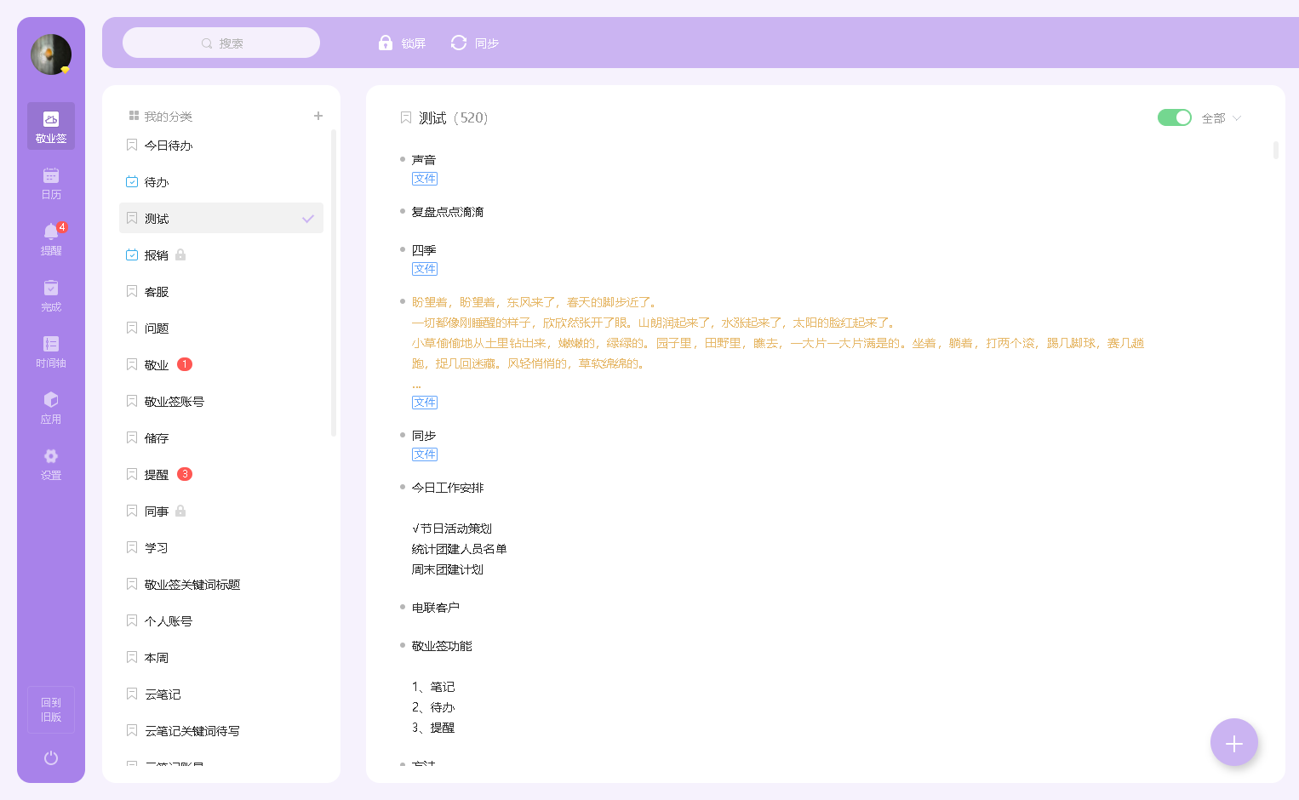Select 云笔记 category

[x=221, y=694]
